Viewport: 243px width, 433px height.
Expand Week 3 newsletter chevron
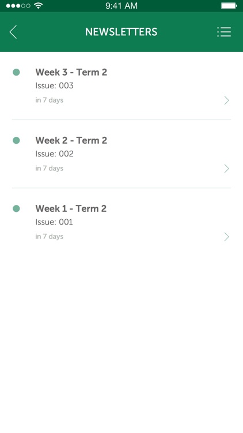[226, 100]
